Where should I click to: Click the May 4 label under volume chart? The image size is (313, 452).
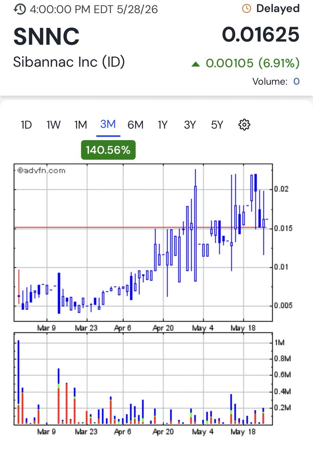(x=202, y=432)
